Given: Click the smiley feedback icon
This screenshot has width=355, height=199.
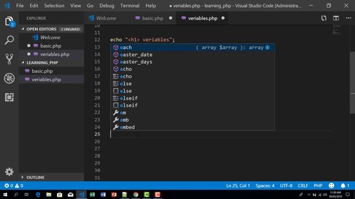Looking at the screenshot, I should [x=332, y=186].
